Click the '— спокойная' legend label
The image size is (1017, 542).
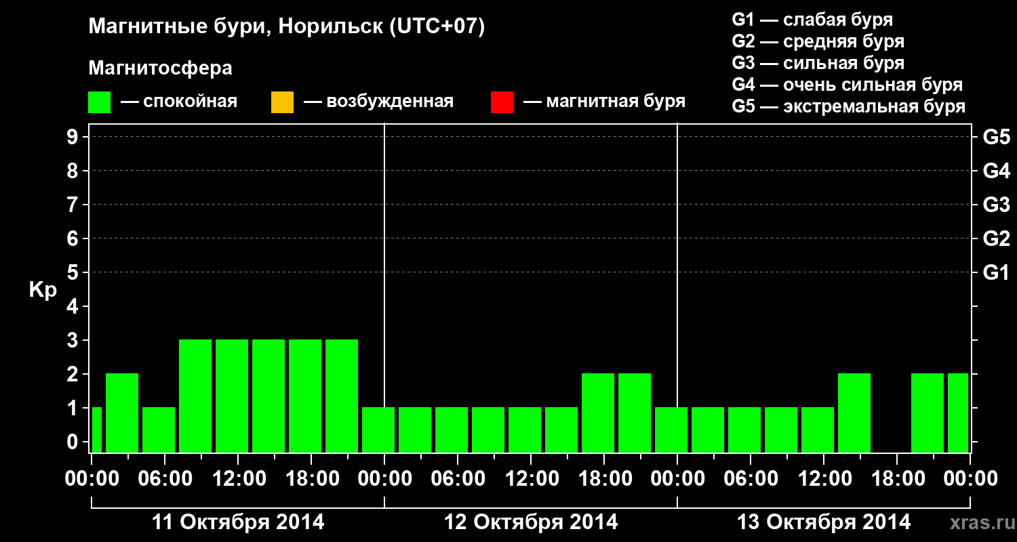(x=179, y=102)
